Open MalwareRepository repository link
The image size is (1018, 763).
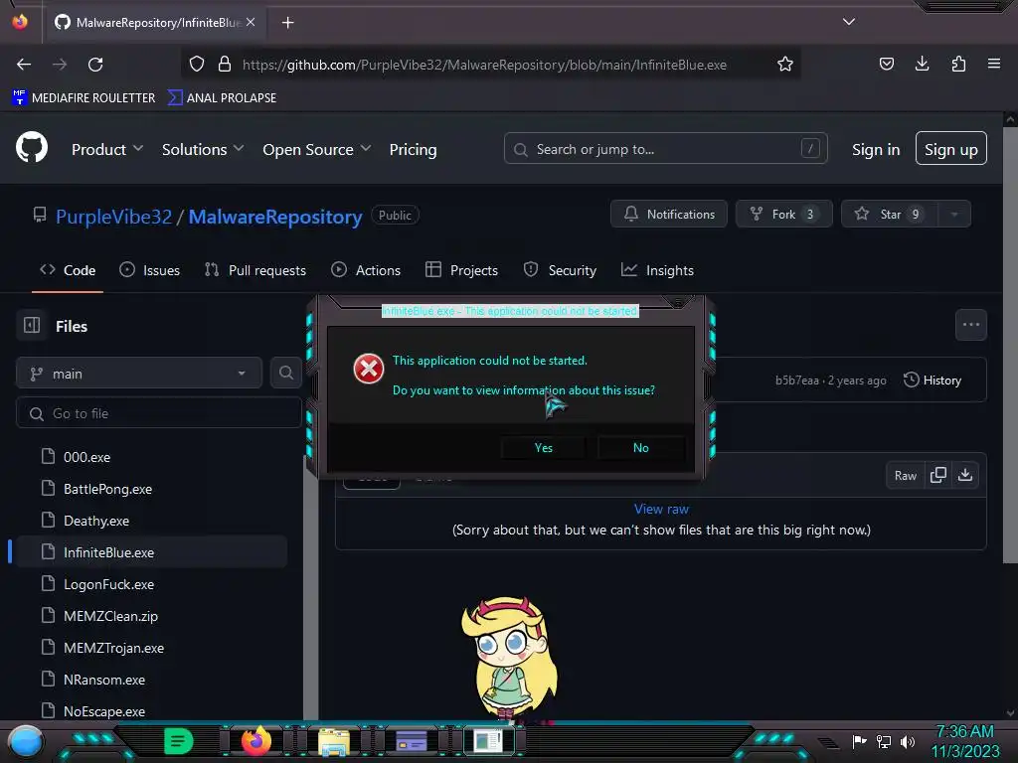275,216
